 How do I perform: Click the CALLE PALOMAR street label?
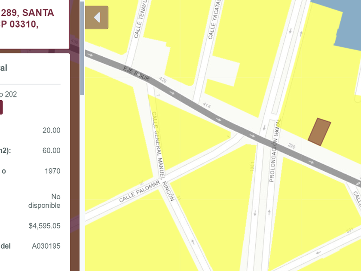click(139, 191)
